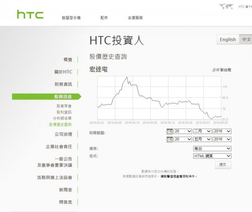This screenshot has width=252, height=212.
Task: Open the 分析師名單 submenu link
Action: click(62, 118)
